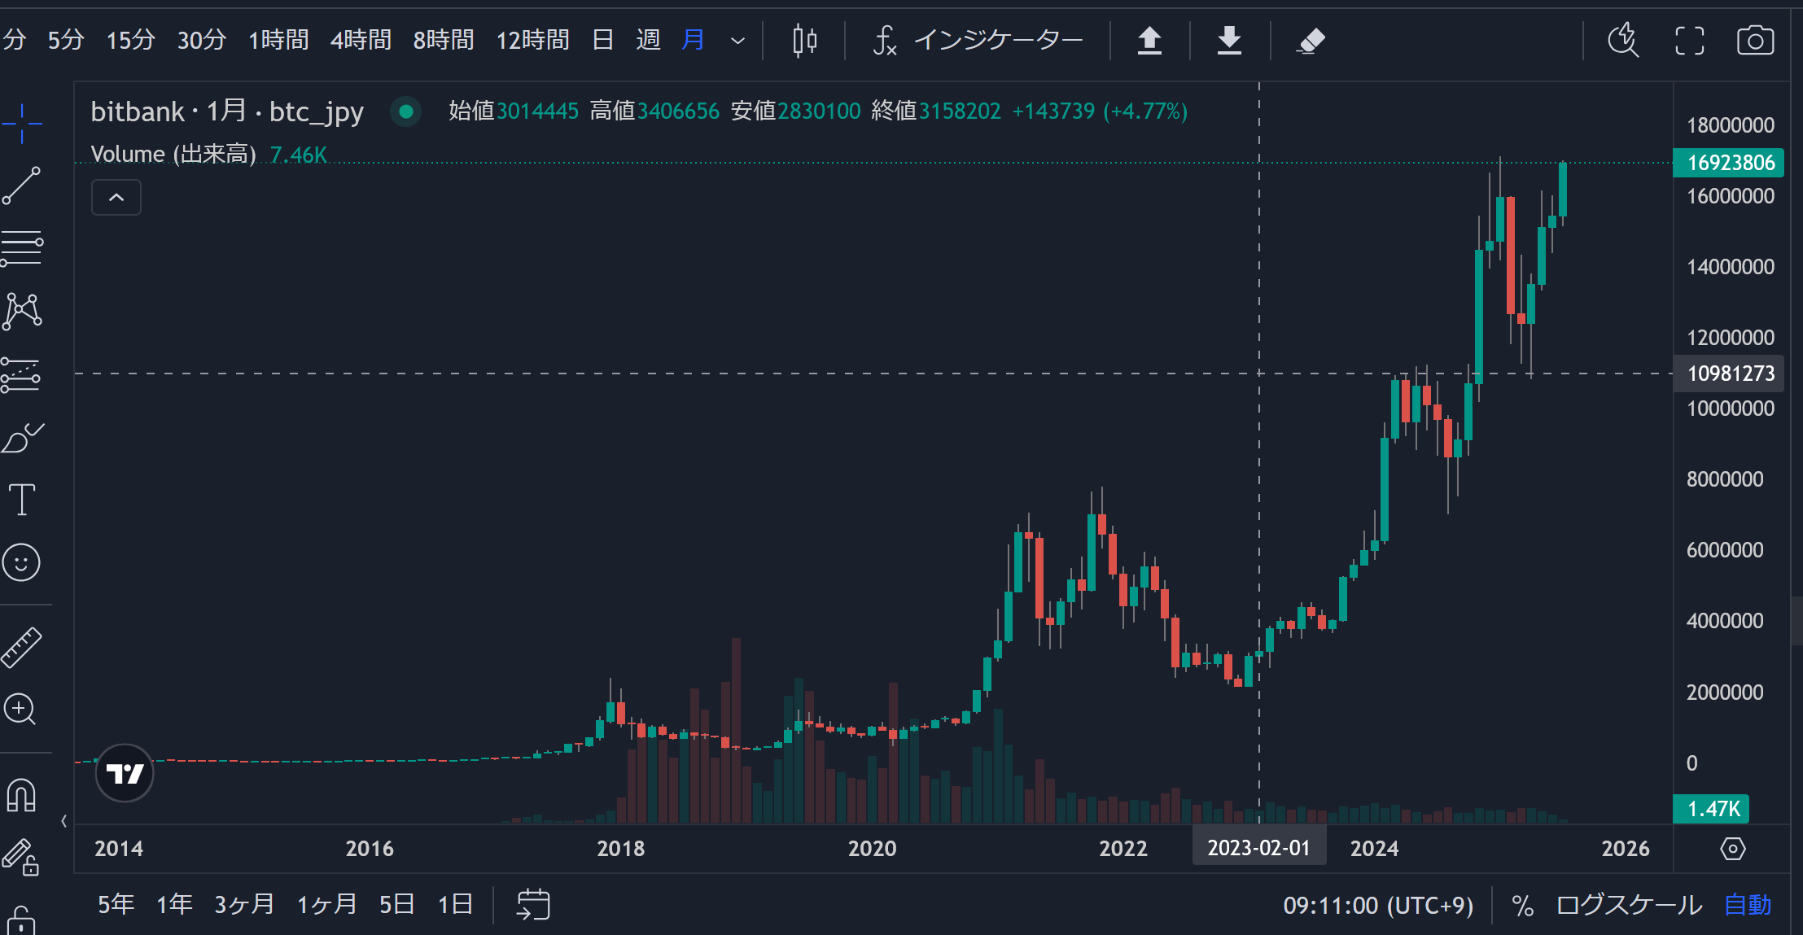Image resolution: width=1803 pixels, height=935 pixels.
Task: Switch to the 4時間 timeframe
Action: [361, 40]
